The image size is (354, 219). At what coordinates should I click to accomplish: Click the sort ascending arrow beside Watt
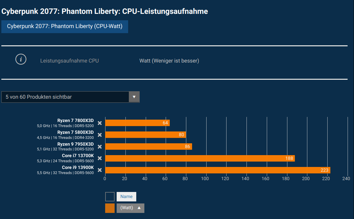pos(139,208)
